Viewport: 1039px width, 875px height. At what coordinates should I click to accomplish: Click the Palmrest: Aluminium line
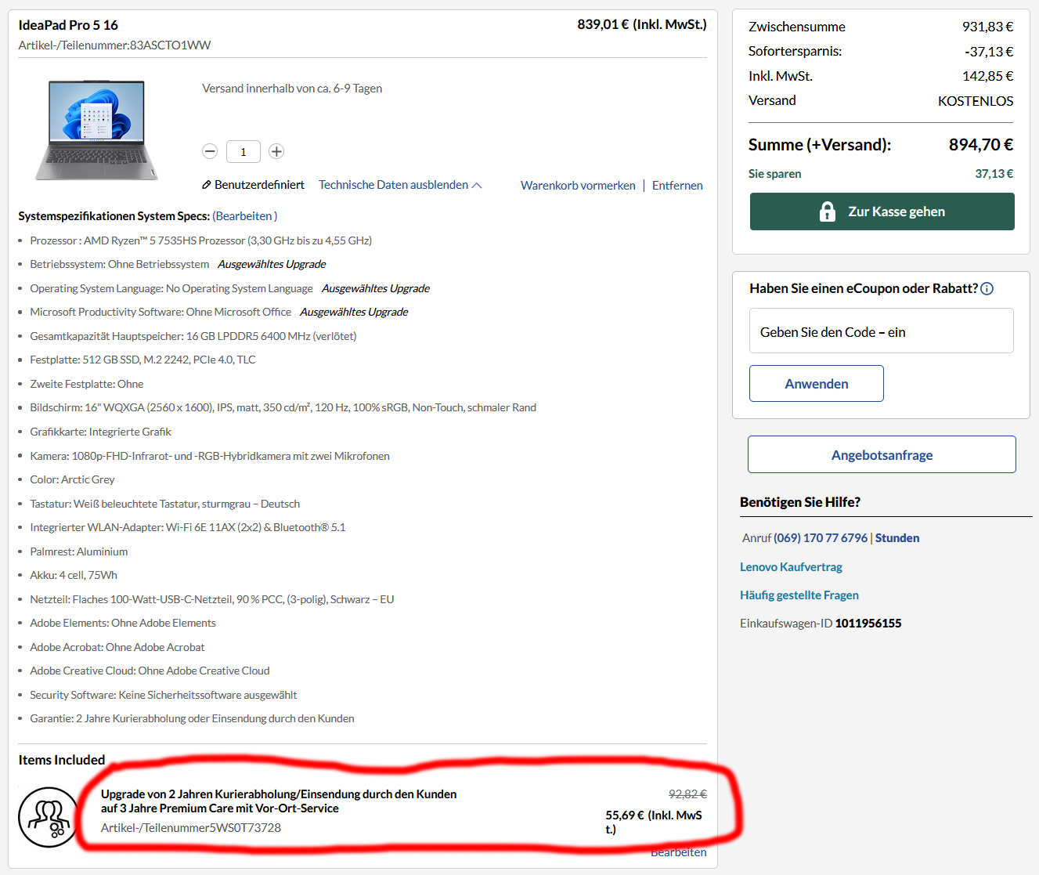tap(79, 551)
